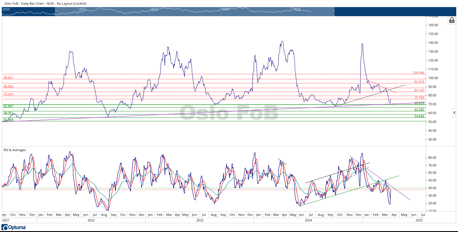Click the chart title Oslo FoB Daily Bar Chart
The height and width of the screenshot is (232, 458).
coord(45,4)
